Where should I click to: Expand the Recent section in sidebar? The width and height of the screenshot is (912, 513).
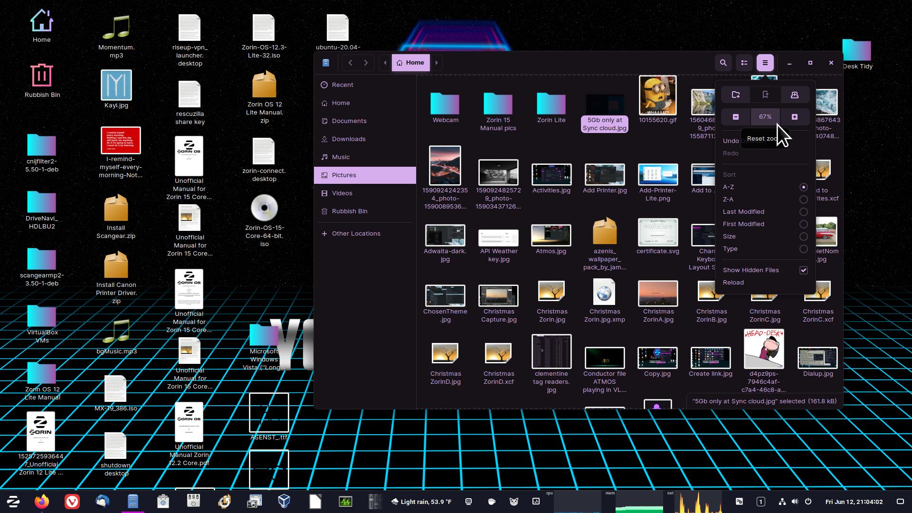click(342, 84)
